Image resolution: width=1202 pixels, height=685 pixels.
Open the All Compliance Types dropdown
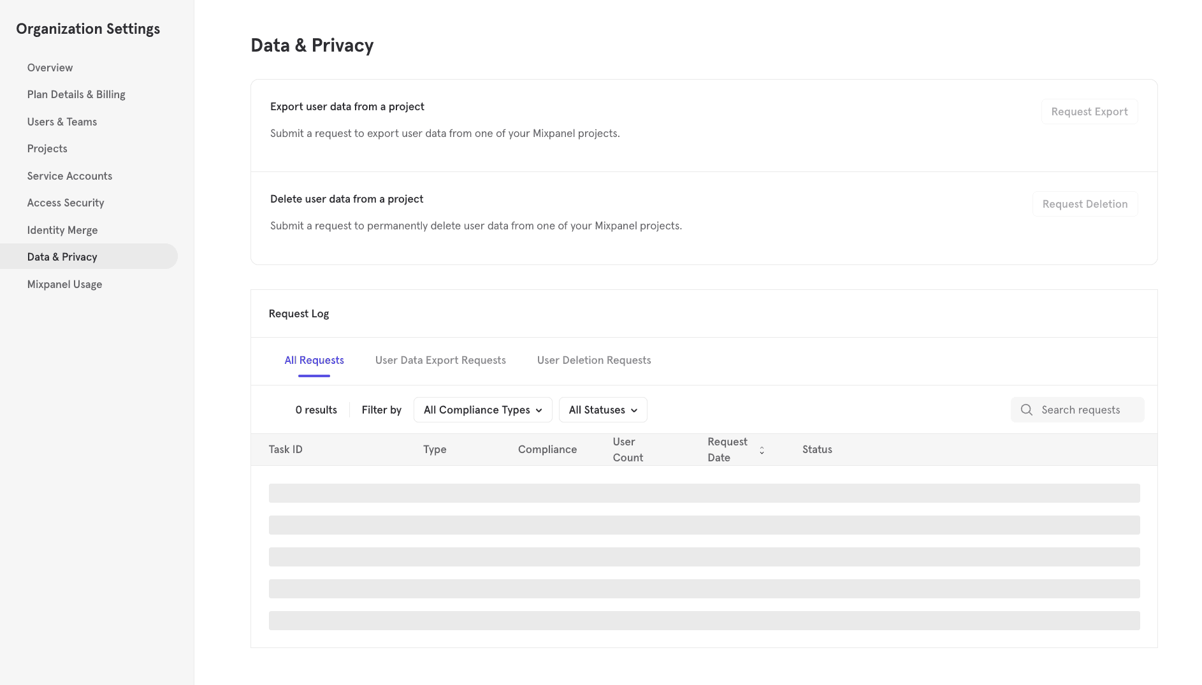[482, 410]
